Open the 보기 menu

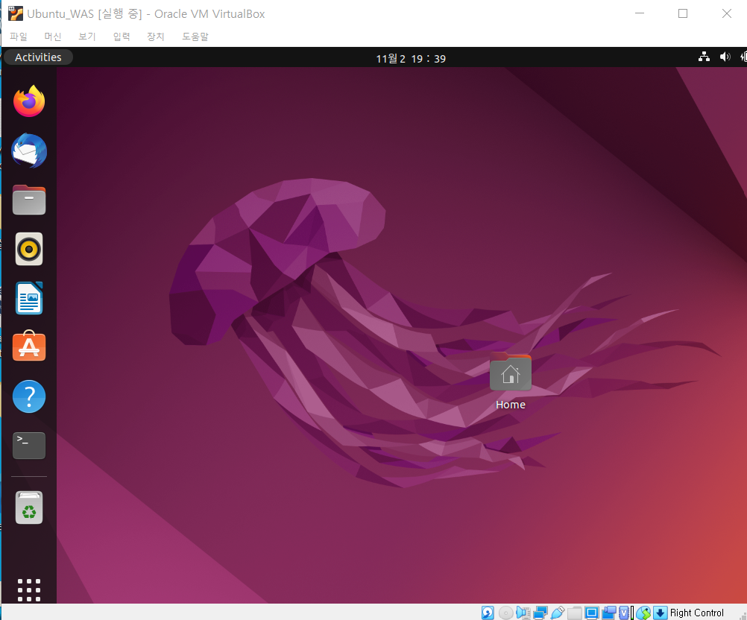coord(86,37)
